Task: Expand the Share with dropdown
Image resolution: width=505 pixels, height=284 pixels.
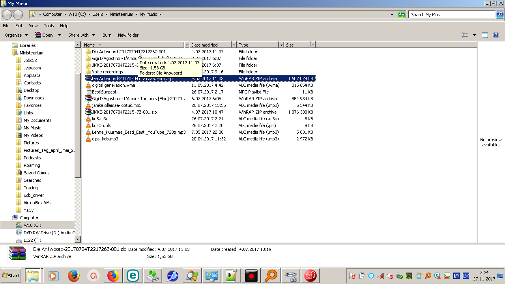Action: point(82,35)
